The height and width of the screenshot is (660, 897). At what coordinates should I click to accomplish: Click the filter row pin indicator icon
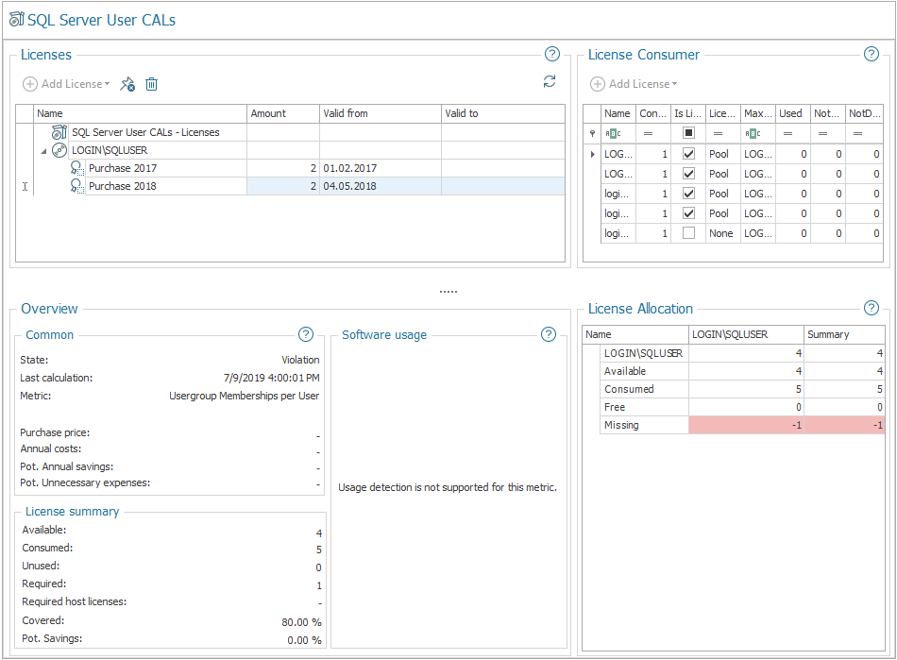[592, 134]
